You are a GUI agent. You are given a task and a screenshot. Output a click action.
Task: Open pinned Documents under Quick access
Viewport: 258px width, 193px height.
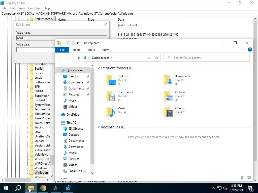(x=76, y=88)
